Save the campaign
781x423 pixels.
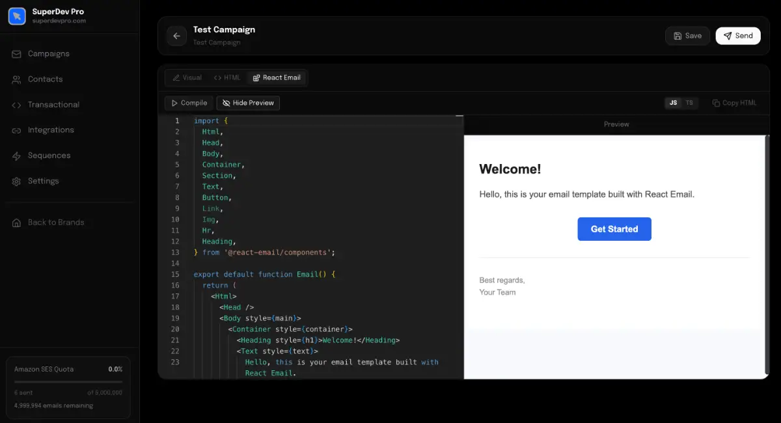point(687,36)
